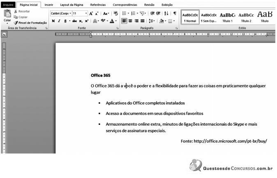Apply strikethrough with the abc icon
Viewport: 277px width, 178px height.
coord(74,21)
